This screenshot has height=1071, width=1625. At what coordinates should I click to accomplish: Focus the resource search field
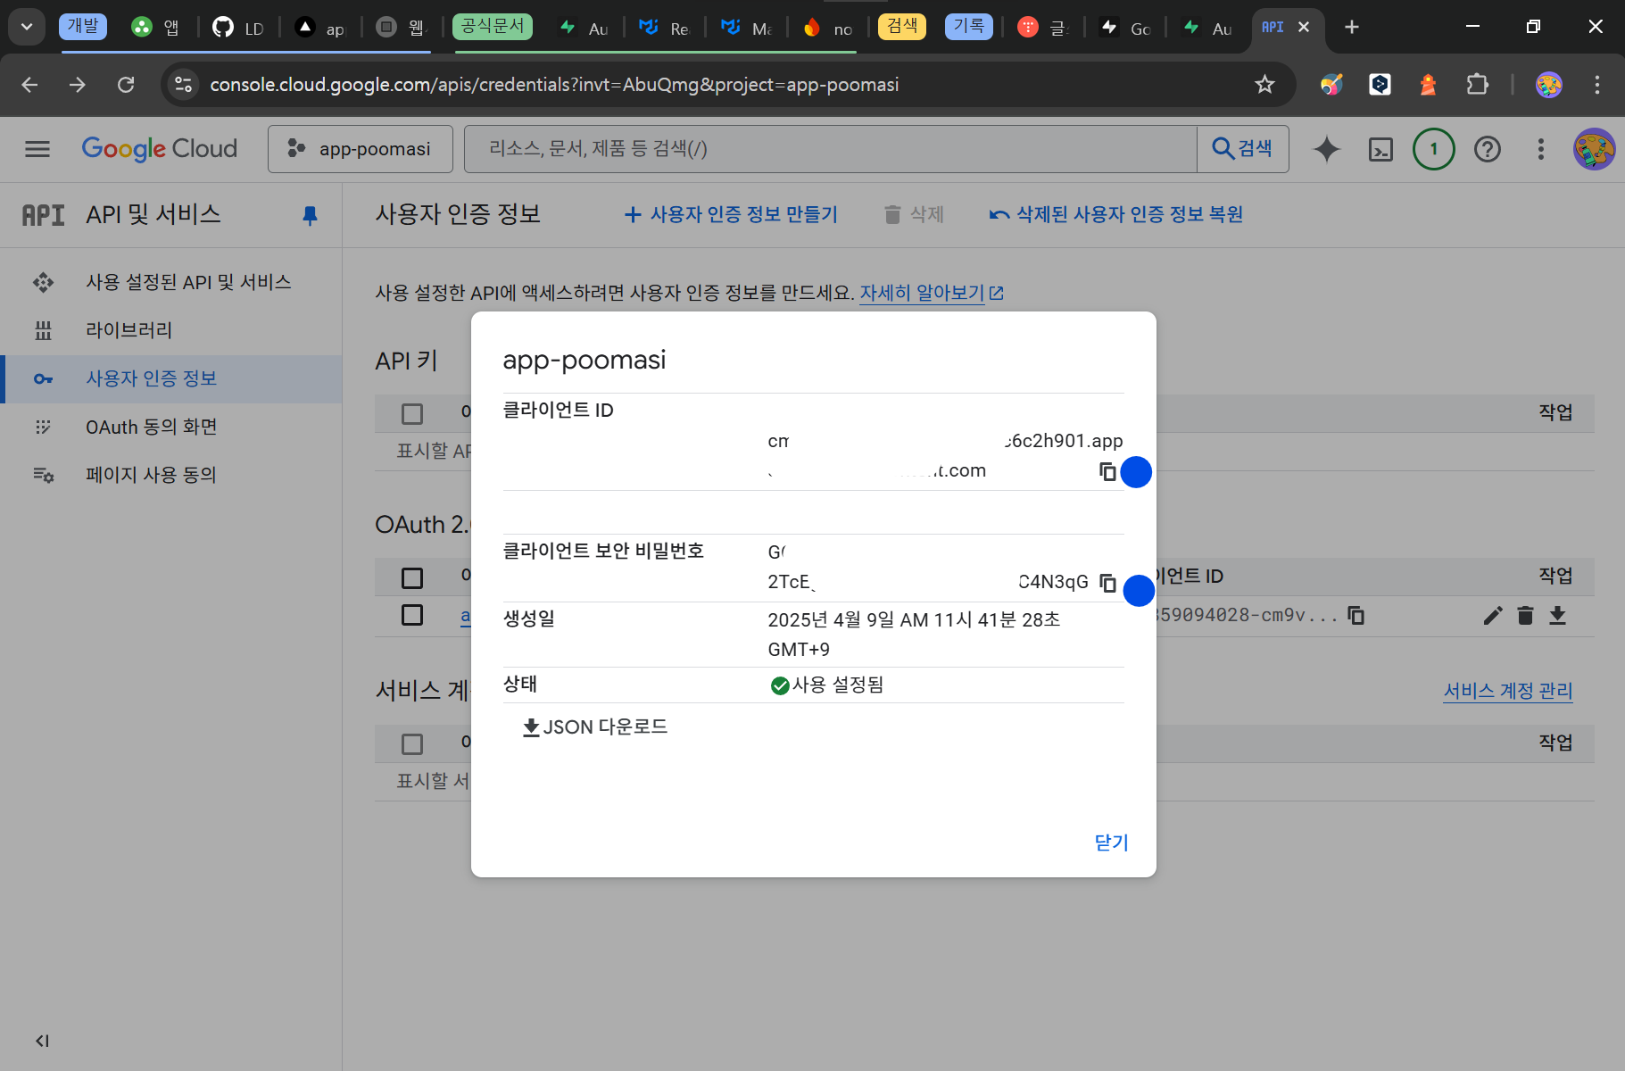[x=830, y=149]
